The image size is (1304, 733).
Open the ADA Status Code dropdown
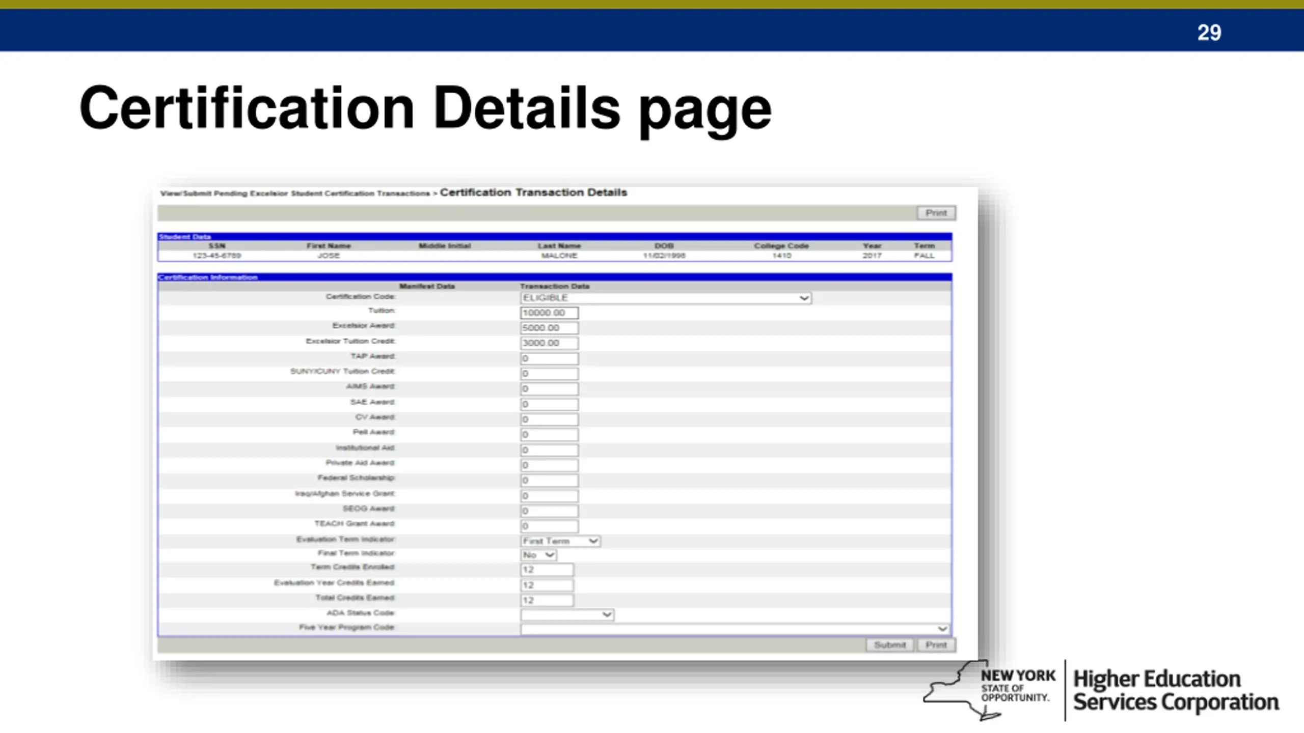tap(567, 614)
